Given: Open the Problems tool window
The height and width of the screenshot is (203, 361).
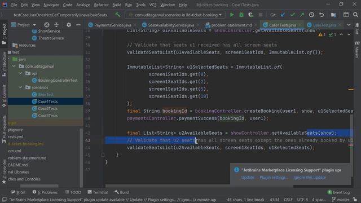Looking at the screenshot, I should (45, 192).
